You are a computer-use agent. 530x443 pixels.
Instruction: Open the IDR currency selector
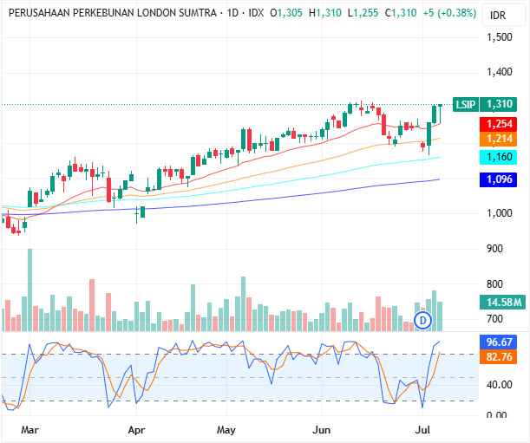coord(504,16)
